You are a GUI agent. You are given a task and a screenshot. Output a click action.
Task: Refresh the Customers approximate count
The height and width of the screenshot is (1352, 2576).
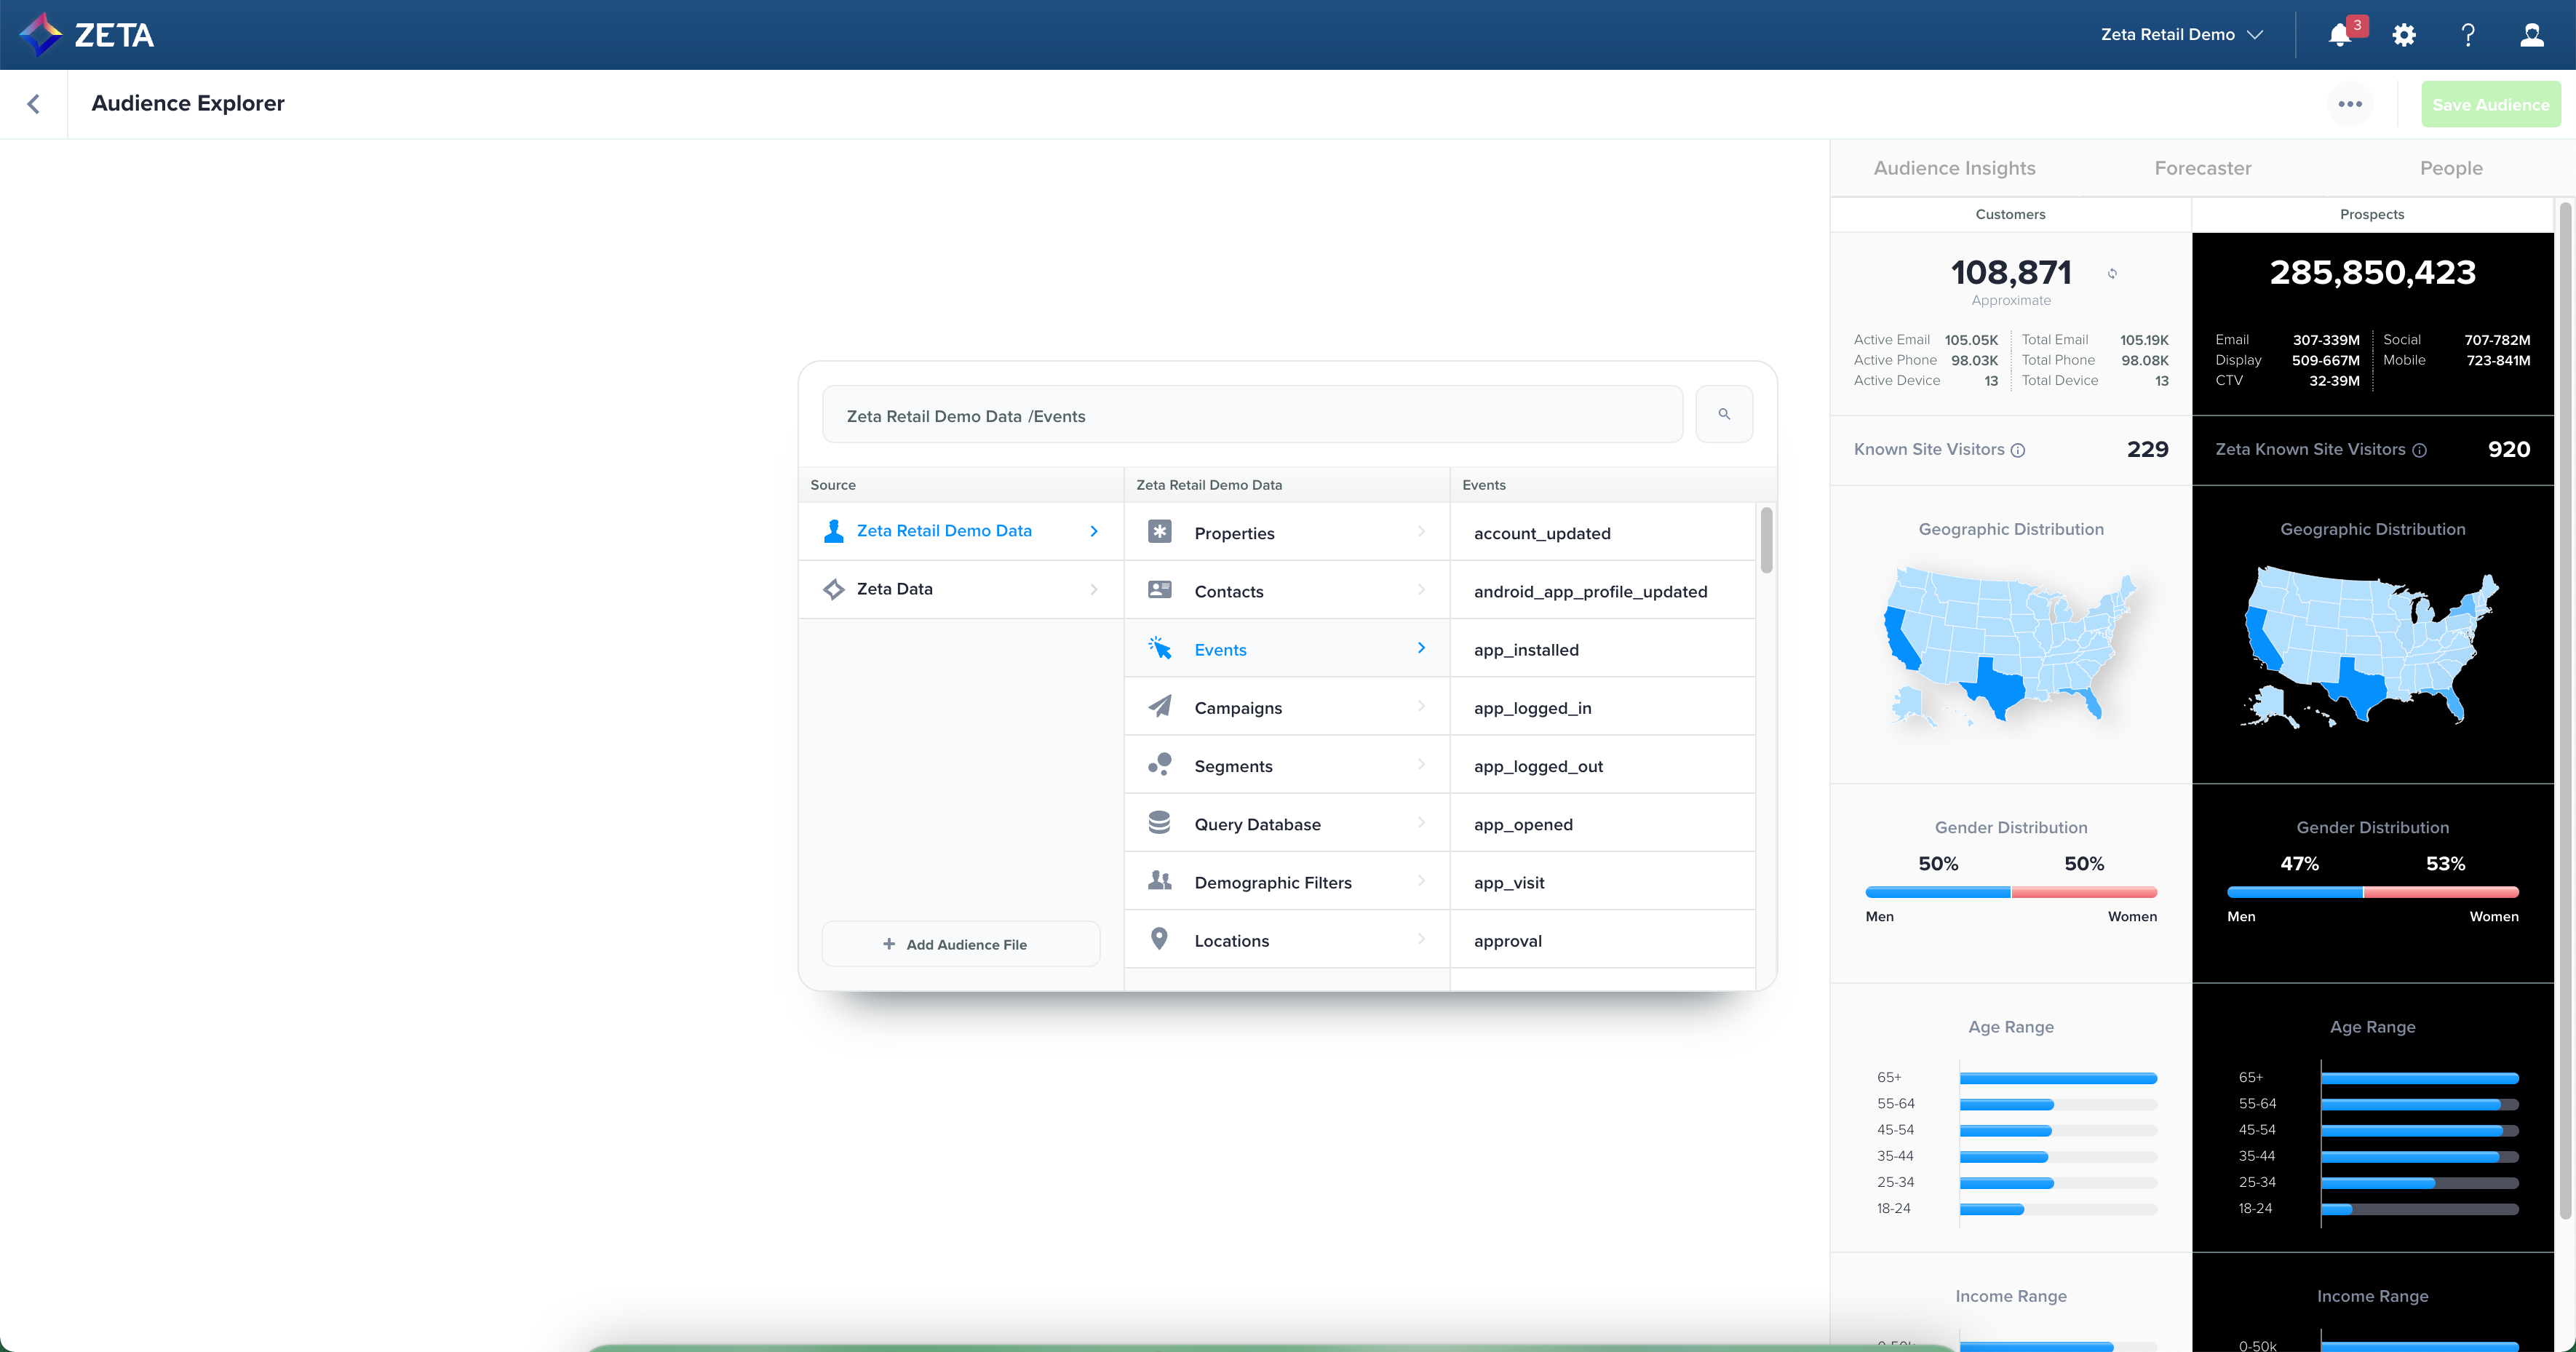tap(2112, 273)
